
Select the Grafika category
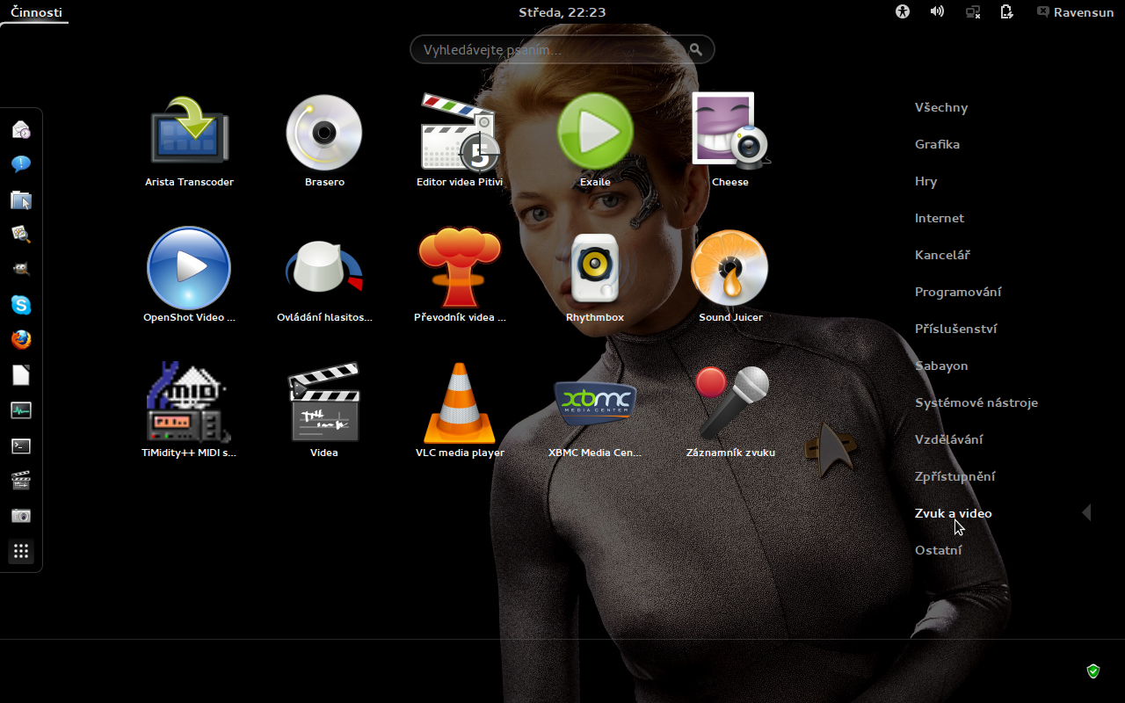937,144
